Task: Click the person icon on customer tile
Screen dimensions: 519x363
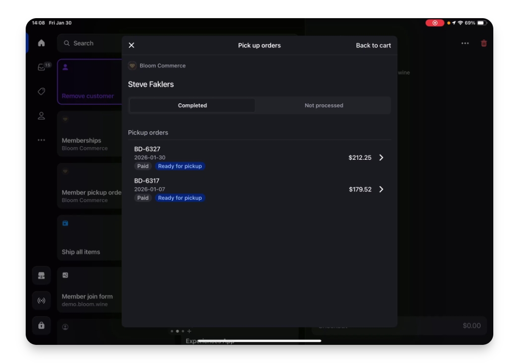Action: [65, 67]
